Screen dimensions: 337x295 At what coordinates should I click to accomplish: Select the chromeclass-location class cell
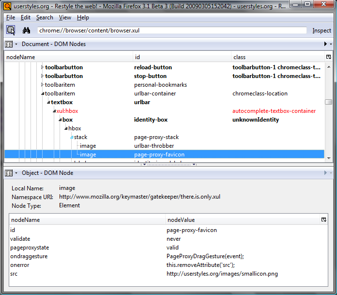[x=260, y=93]
